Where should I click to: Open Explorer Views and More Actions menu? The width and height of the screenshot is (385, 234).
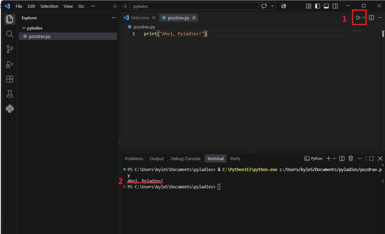point(113,18)
